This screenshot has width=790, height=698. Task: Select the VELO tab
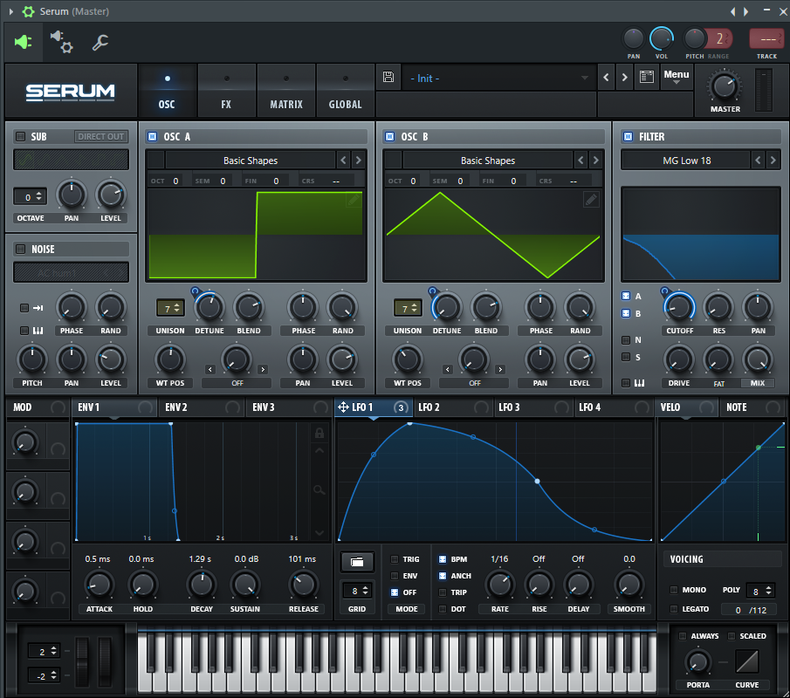688,407
